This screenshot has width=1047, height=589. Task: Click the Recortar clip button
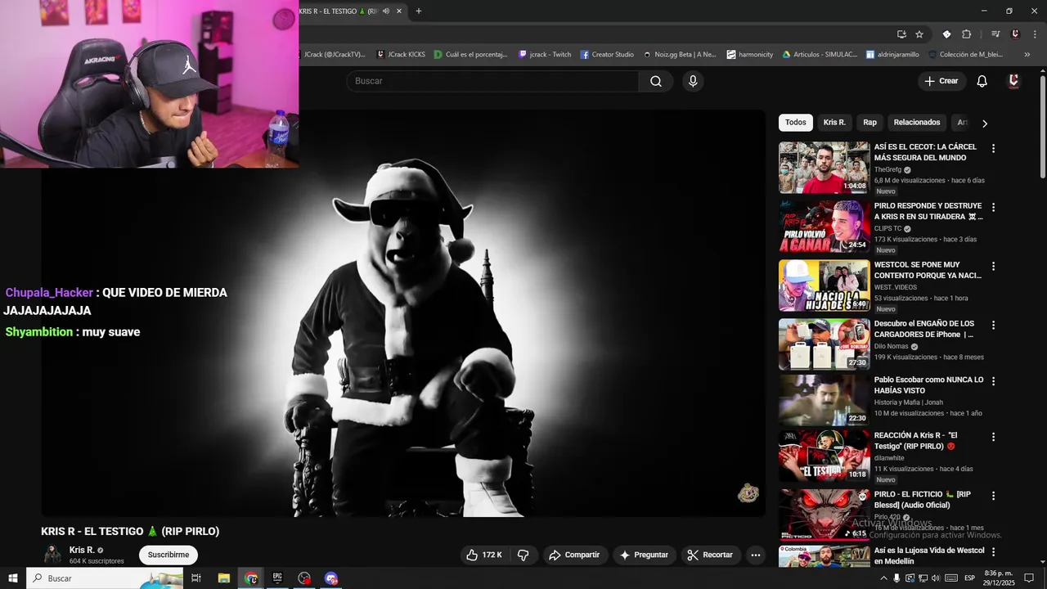click(711, 555)
